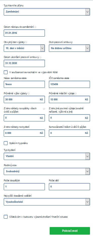Click into Název zaměstnavatele field containing Tesco
93x241 pixels.
(x=24, y=84)
